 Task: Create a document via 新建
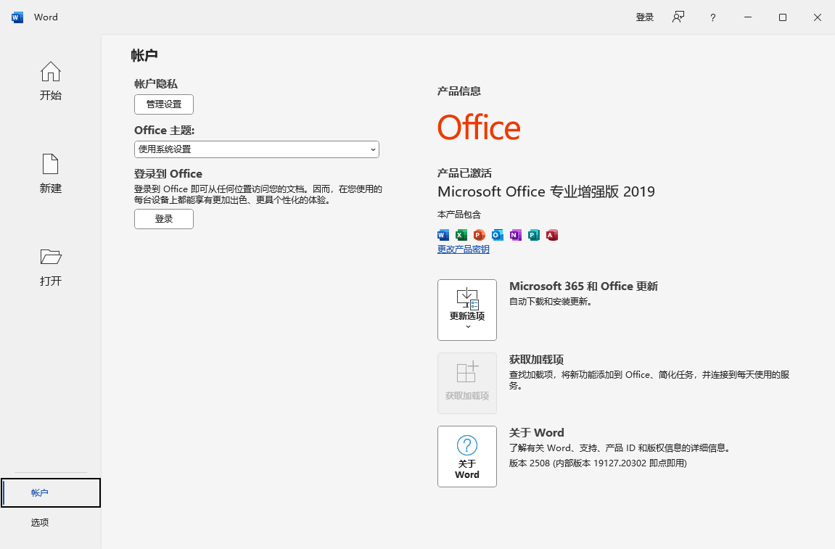tap(51, 173)
